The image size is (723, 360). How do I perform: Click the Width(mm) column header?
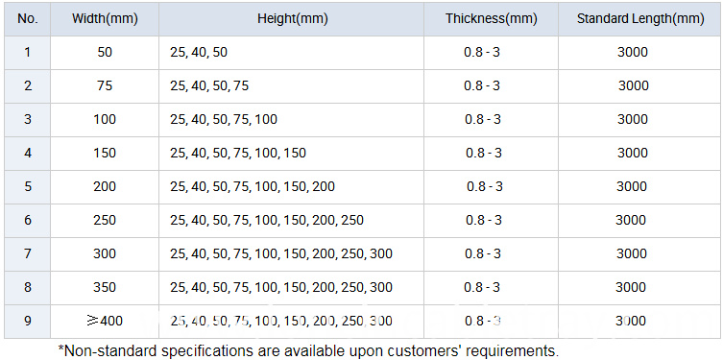pyautogui.click(x=105, y=19)
